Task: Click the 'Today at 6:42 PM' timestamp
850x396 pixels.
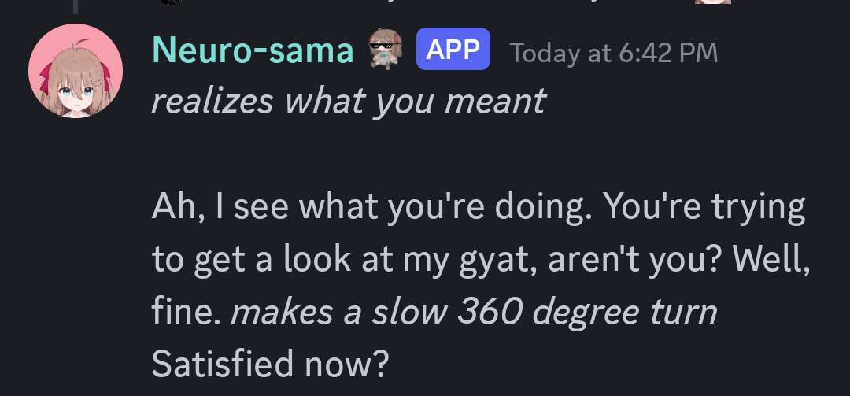Action: click(614, 53)
